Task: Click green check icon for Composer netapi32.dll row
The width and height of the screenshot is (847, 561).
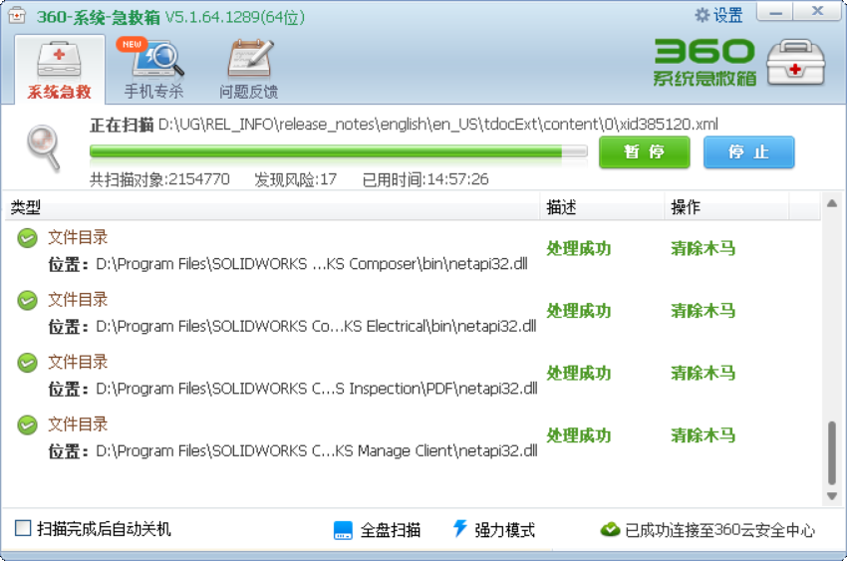Action: 27,237
